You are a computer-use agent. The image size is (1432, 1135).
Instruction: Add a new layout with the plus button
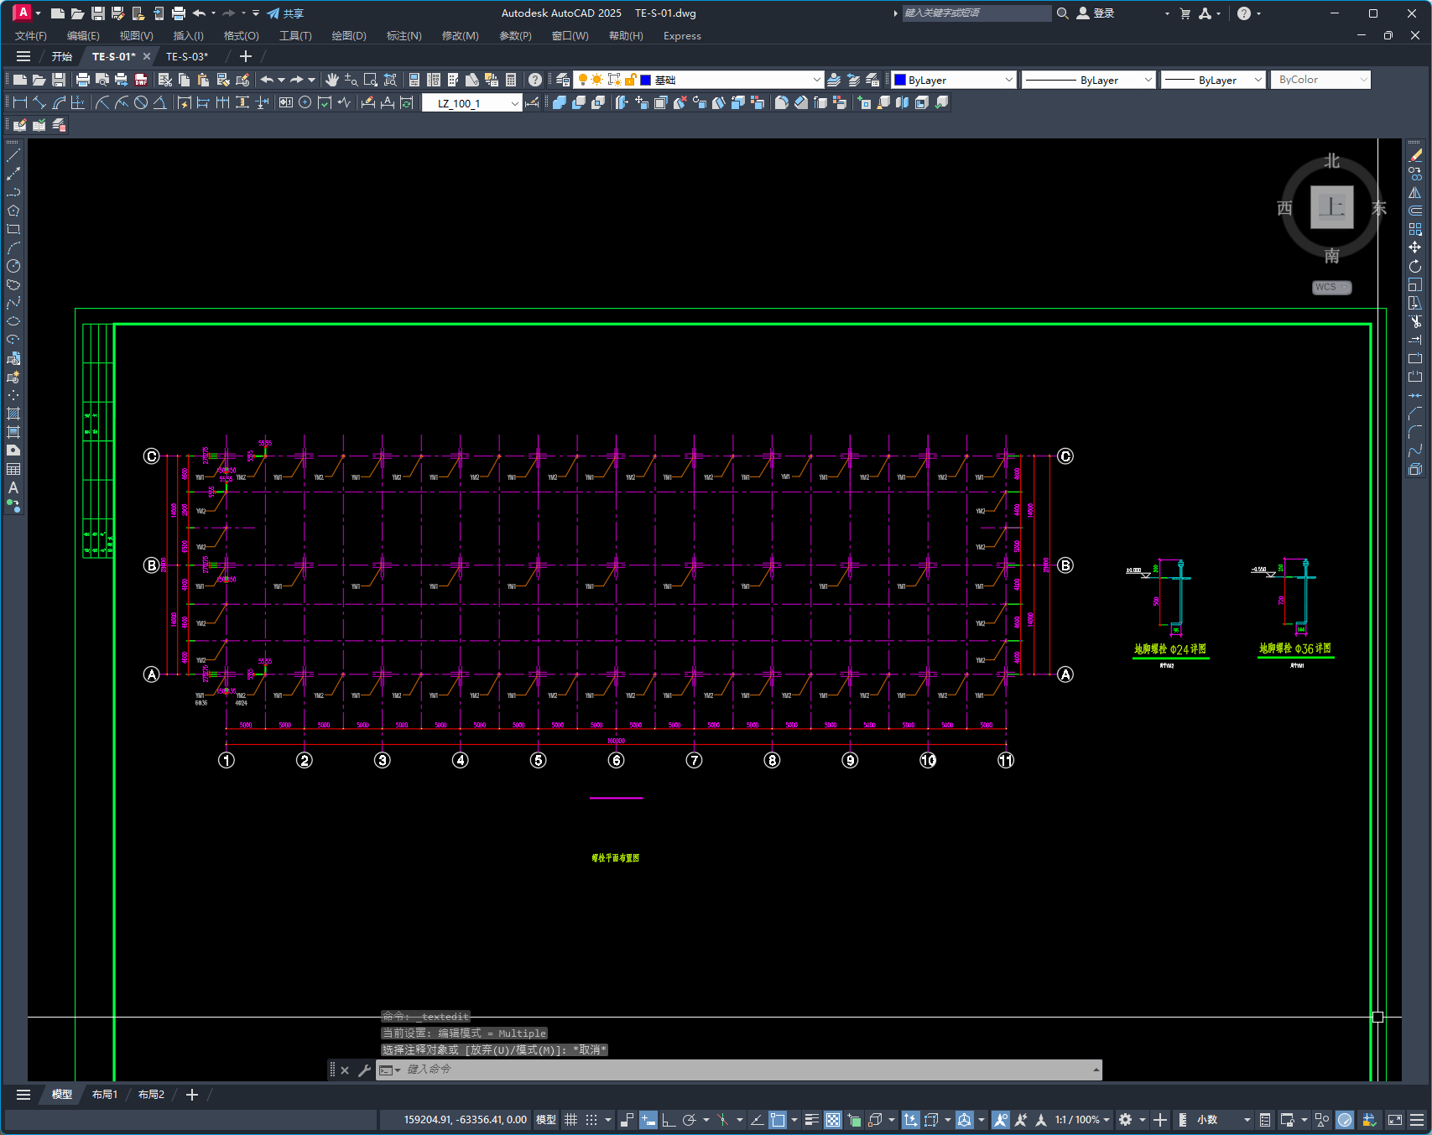point(192,1095)
